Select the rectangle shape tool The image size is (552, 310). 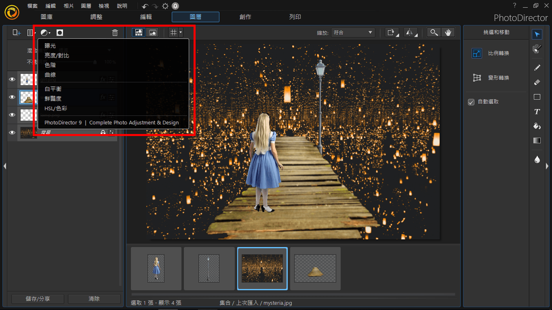(537, 97)
